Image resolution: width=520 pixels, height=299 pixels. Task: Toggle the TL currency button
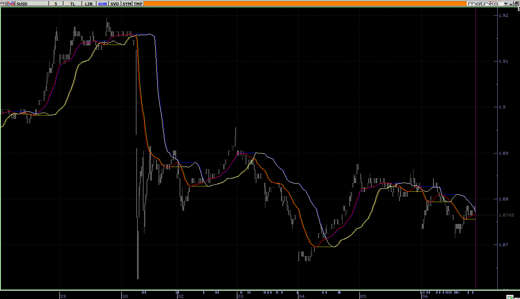[x=73, y=3]
